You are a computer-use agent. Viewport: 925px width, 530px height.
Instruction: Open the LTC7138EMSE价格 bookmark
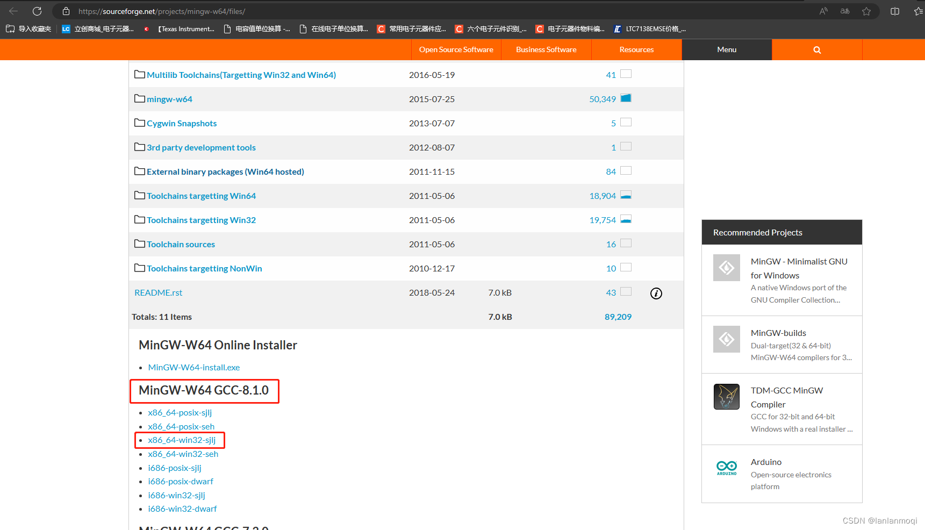[650, 29]
